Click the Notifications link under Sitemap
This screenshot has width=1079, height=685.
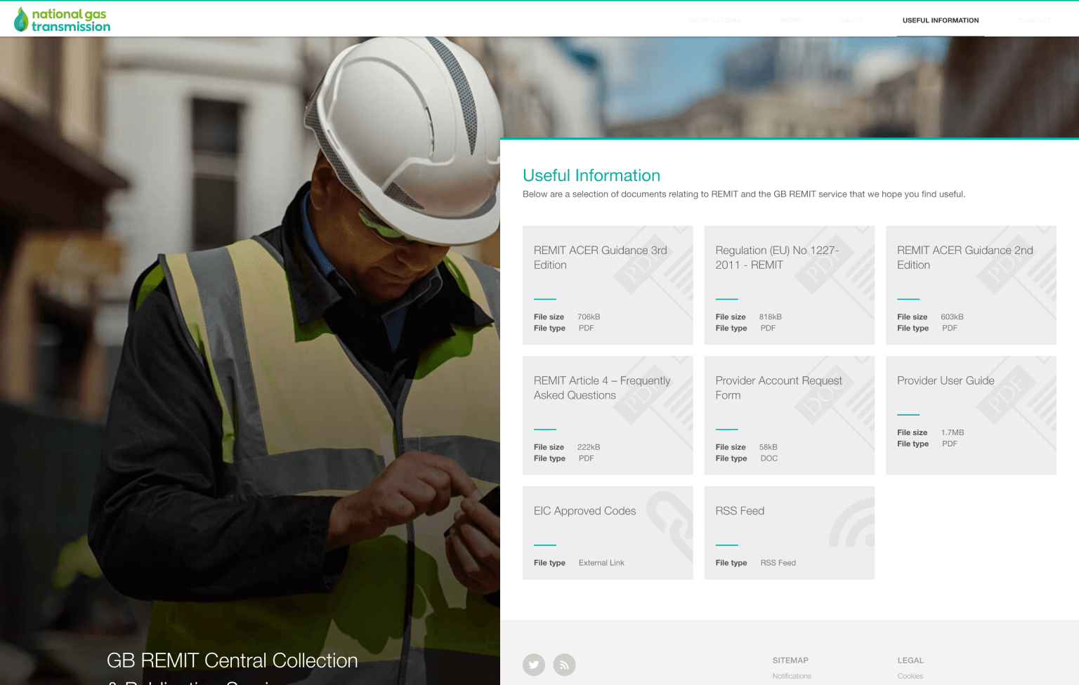(792, 676)
